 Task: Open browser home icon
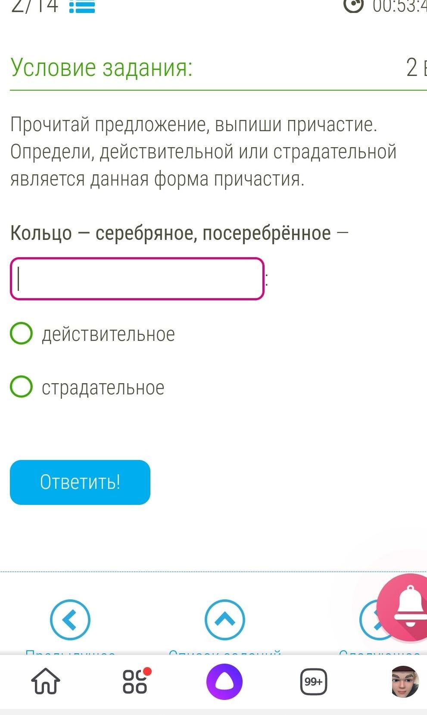point(46,681)
